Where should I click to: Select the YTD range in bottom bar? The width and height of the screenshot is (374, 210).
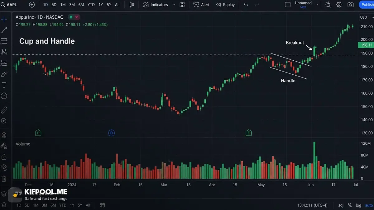63,205
